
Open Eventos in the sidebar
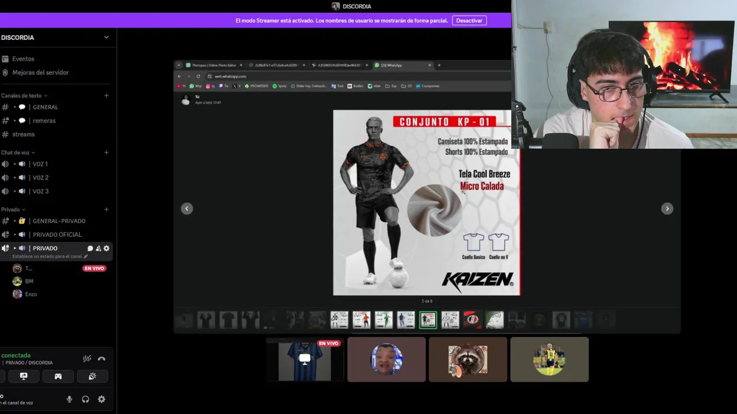coord(23,59)
